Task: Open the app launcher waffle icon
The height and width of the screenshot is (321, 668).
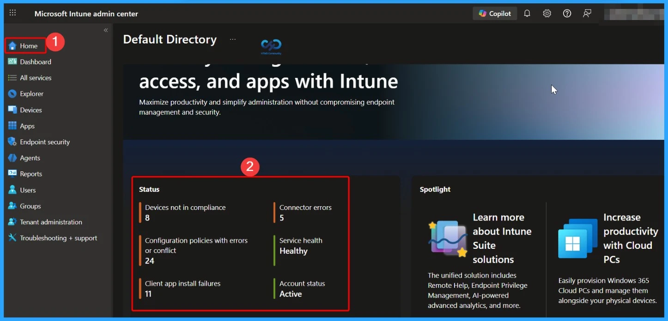Action: click(x=12, y=13)
